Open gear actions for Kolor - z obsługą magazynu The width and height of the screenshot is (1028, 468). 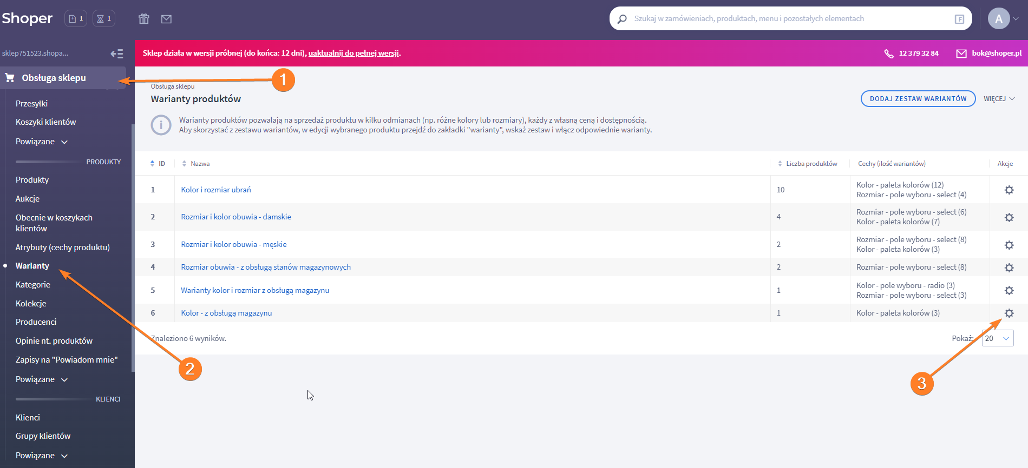tap(1009, 313)
